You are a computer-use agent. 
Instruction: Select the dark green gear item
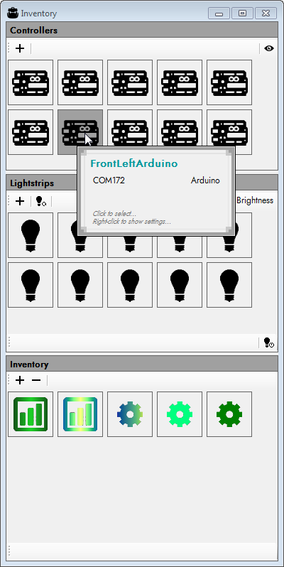[x=229, y=414]
